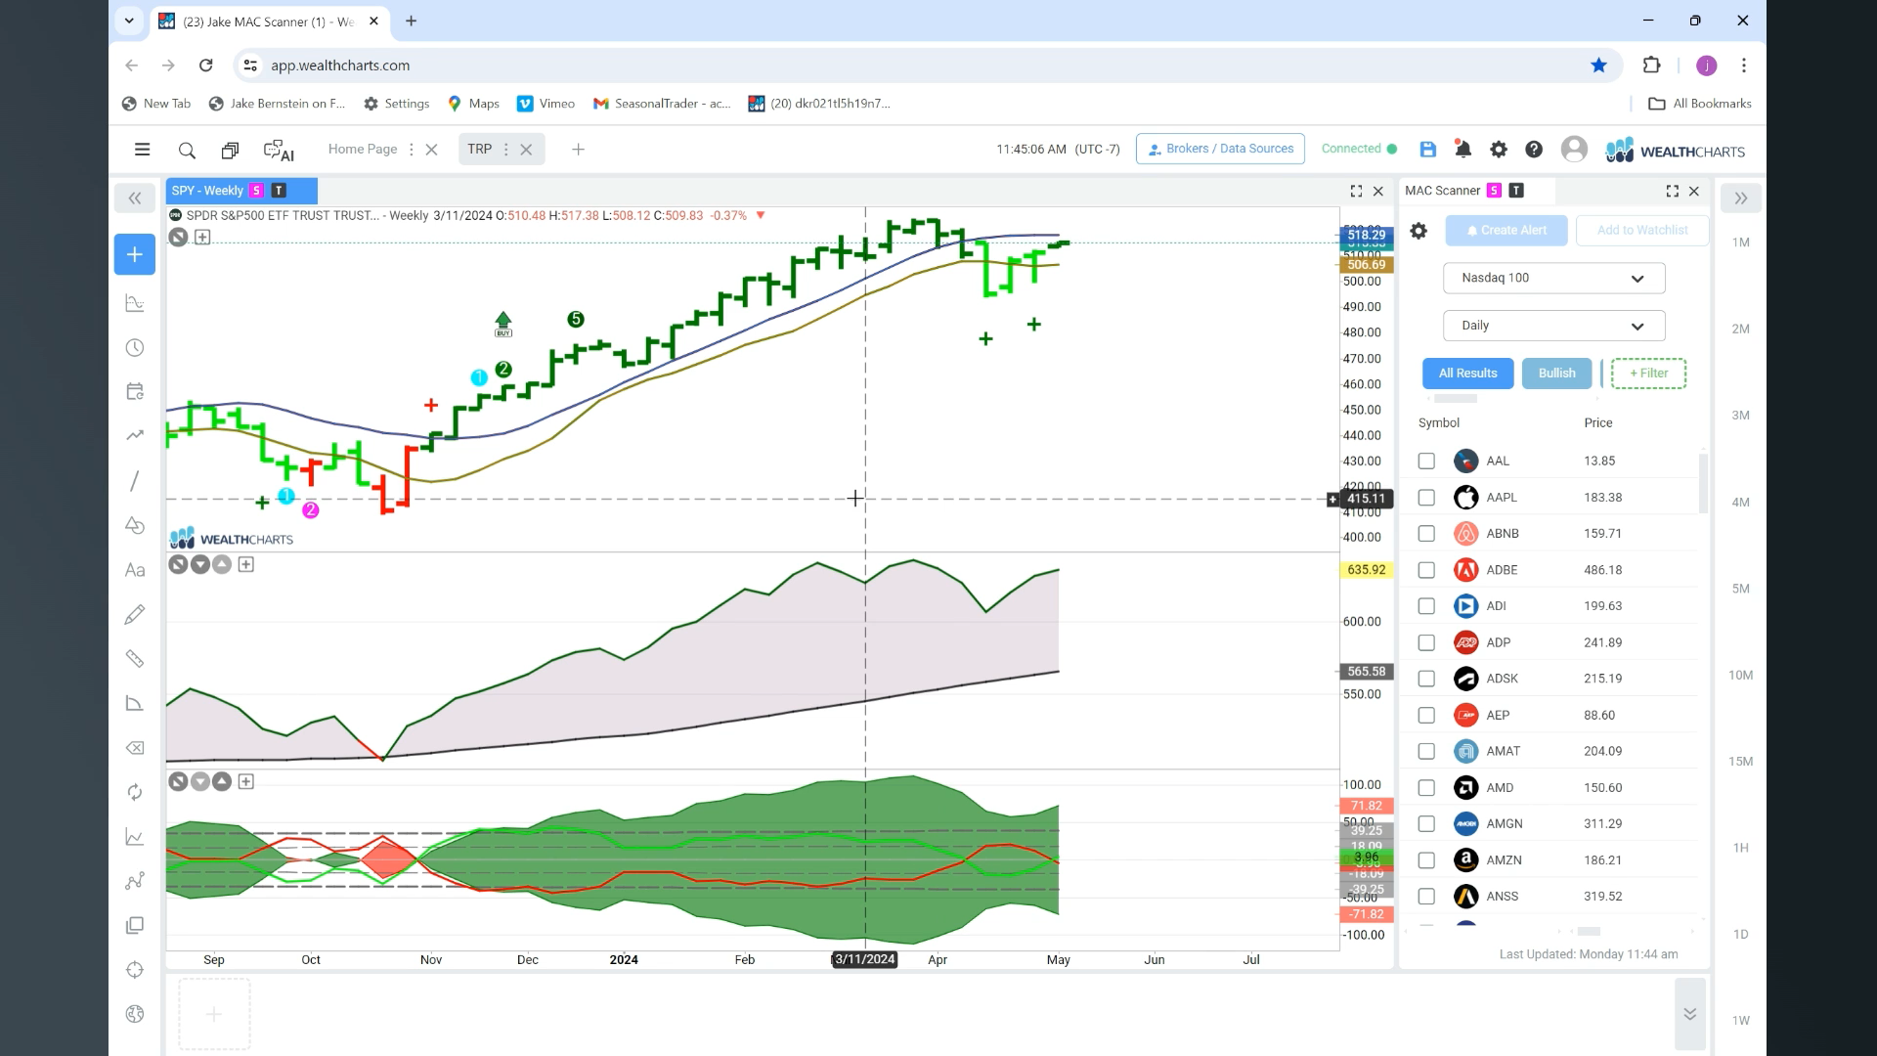
Task: Select the Bullish results filter
Action: coord(1556,374)
